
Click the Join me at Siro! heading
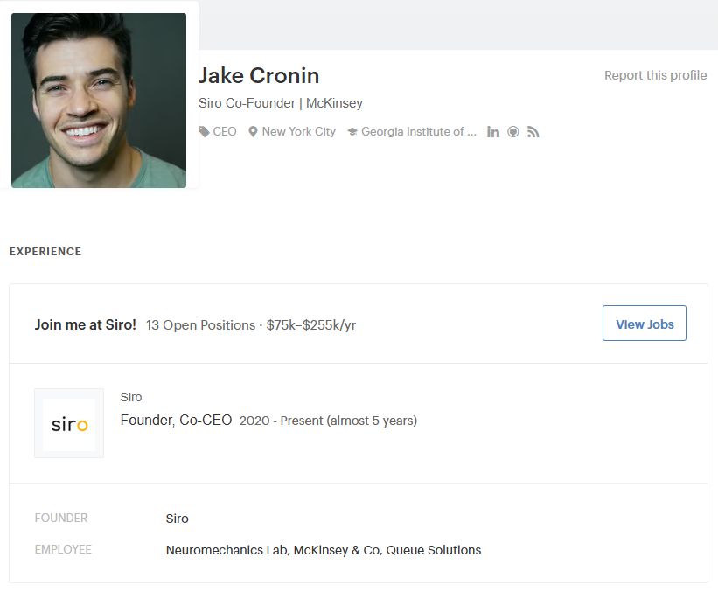coord(86,324)
